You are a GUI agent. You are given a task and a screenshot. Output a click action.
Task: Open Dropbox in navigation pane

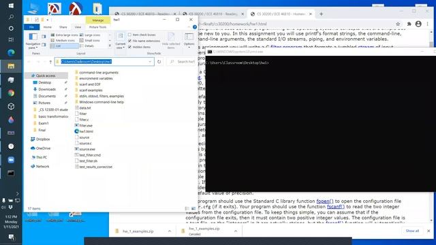43,139
